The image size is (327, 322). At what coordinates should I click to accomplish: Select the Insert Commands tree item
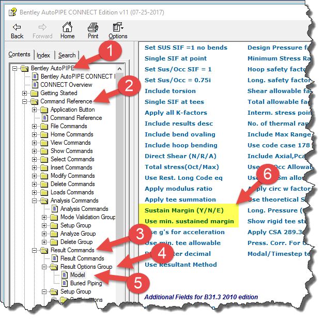coord(71,167)
